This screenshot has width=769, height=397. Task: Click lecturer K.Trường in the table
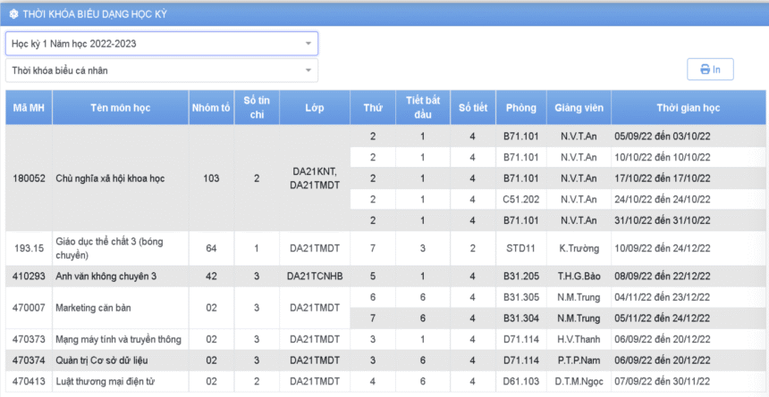tap(579, 247)
